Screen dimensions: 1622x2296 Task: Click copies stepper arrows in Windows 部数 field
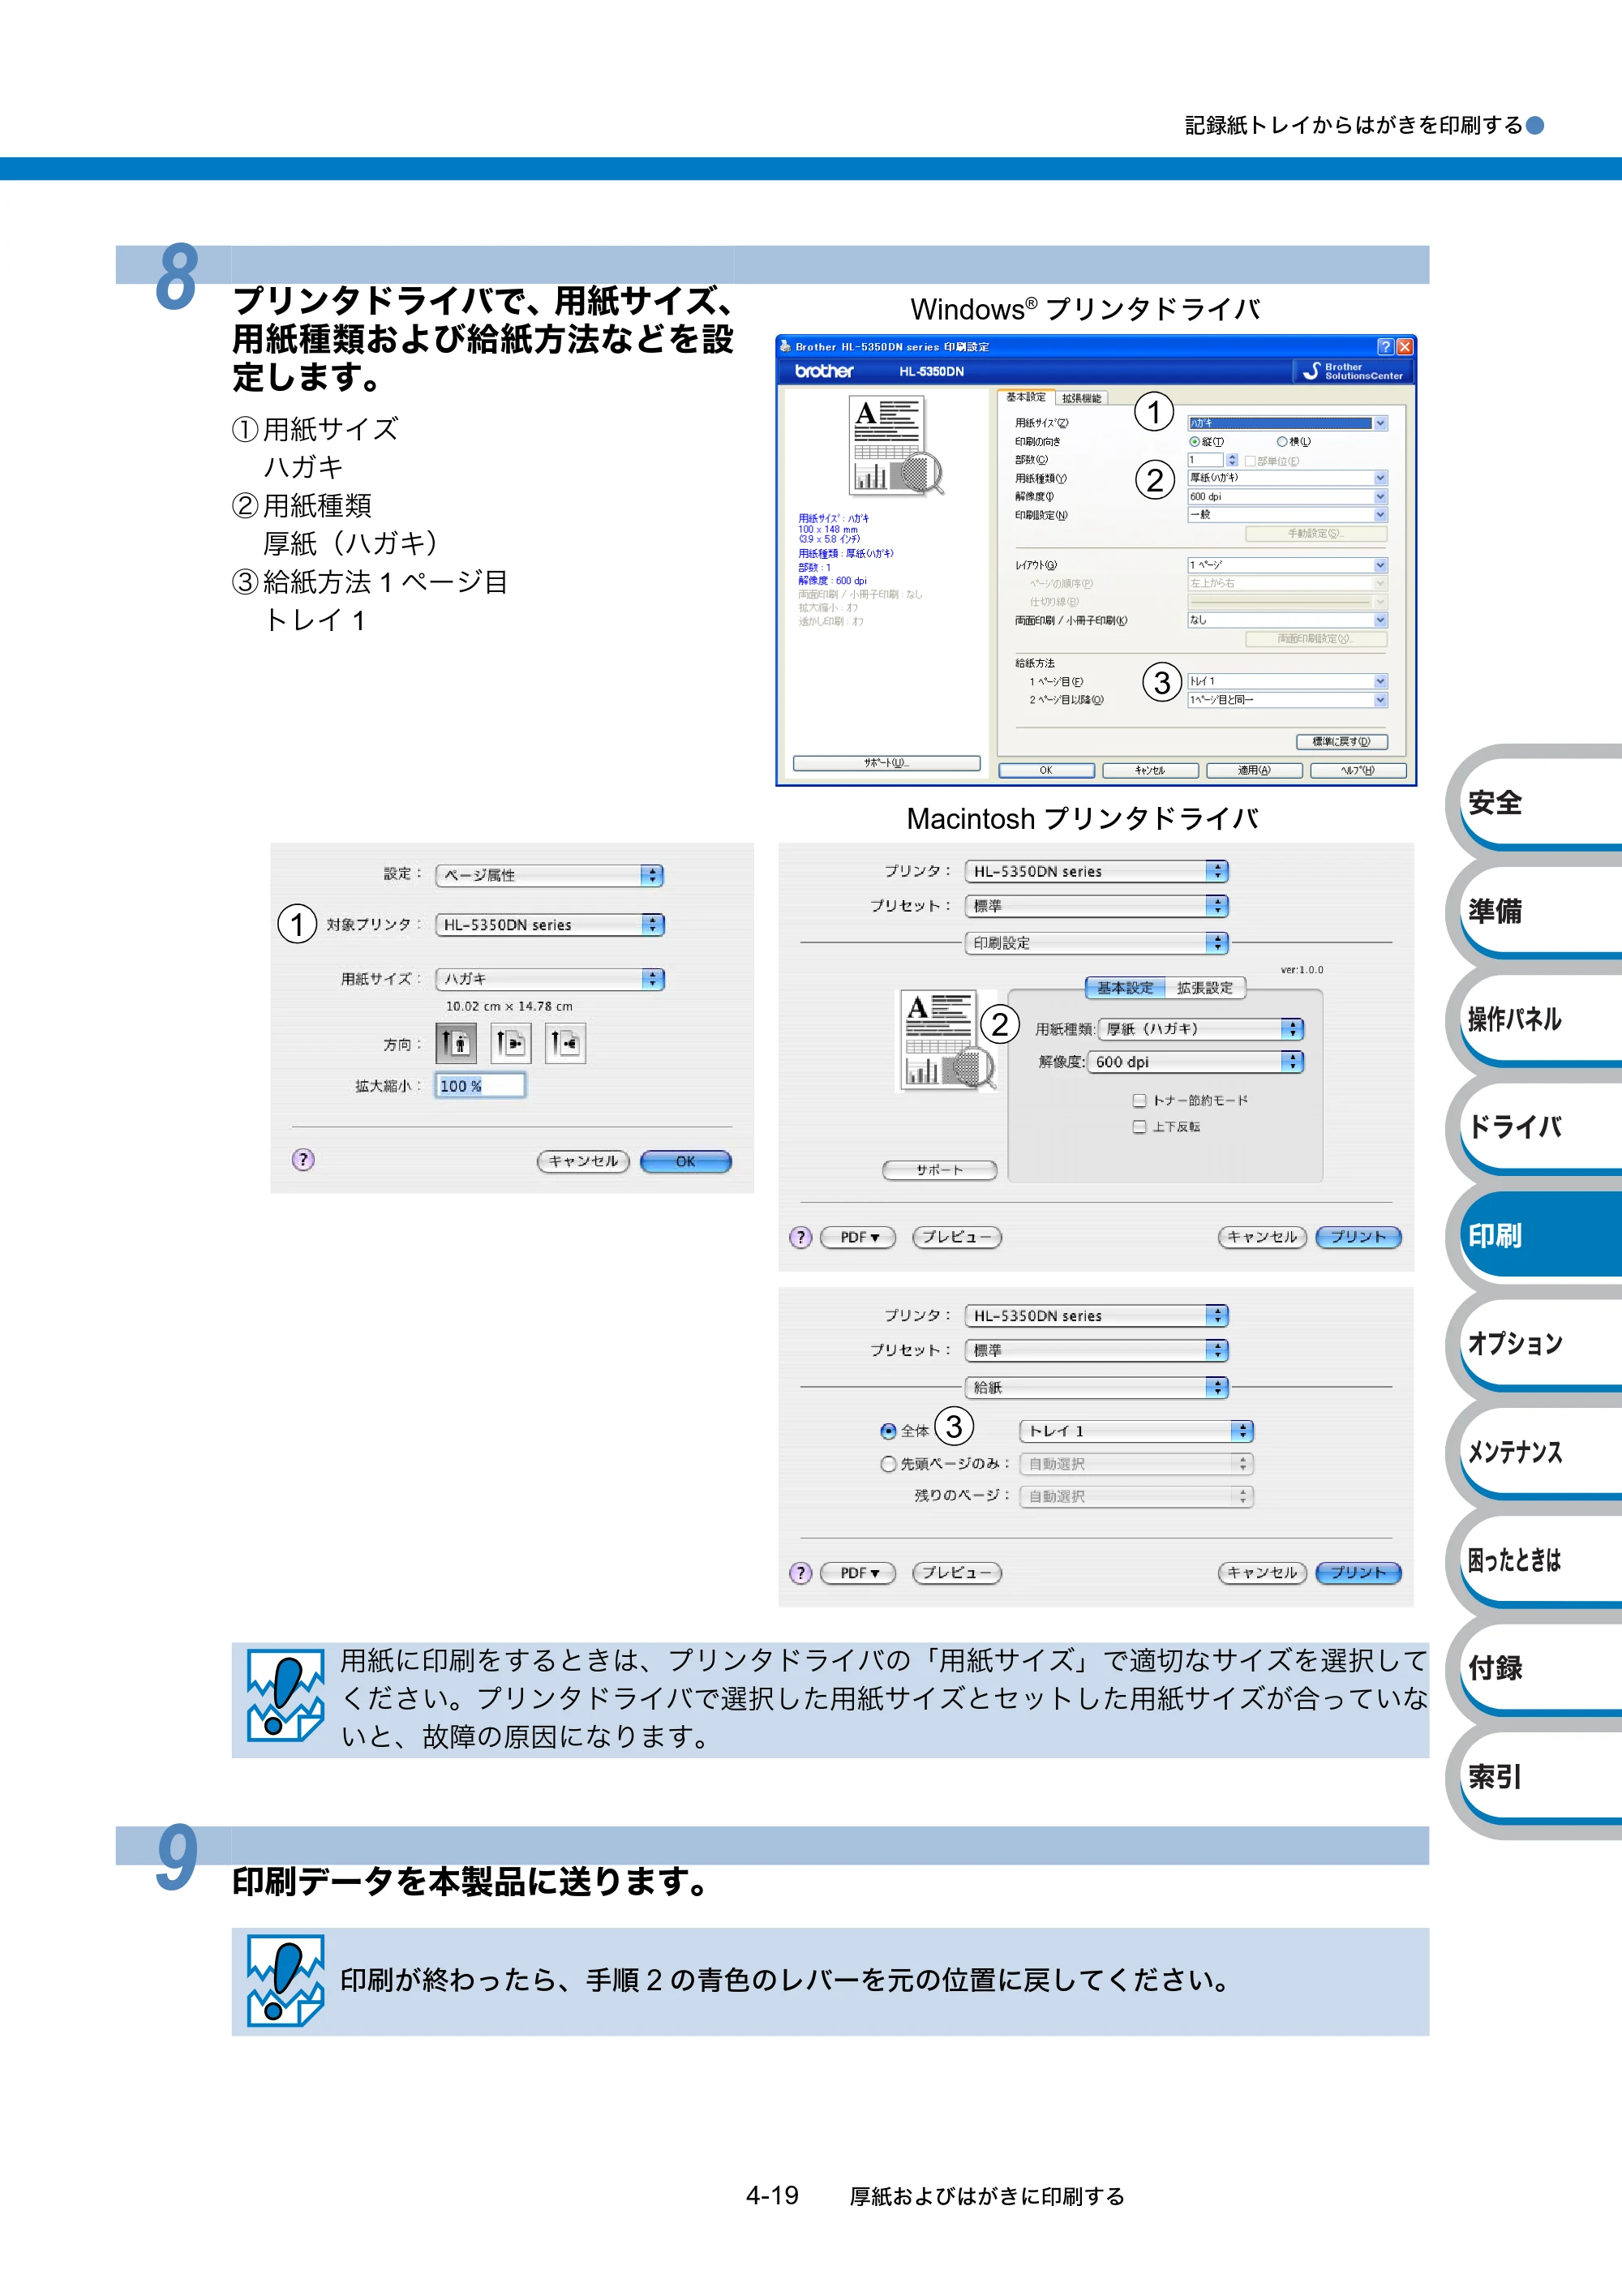tap(1232, 460)
